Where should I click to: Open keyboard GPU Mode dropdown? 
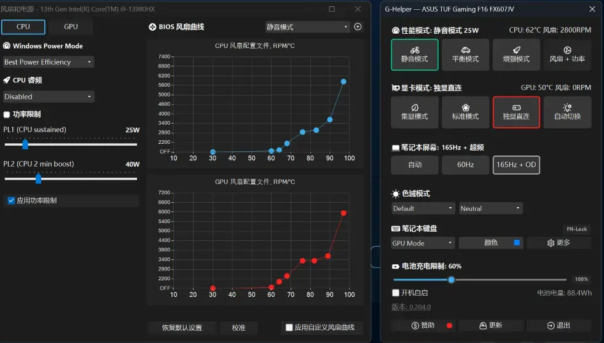(423, 243)
